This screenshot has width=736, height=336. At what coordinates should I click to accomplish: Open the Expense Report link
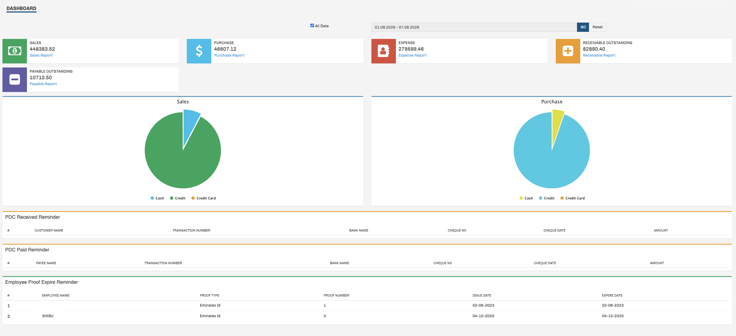pos(412,56)
